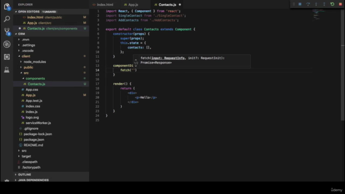The width and height of the screenshot is (345, 194).
Task: Click 'AddContacts' import on line 3
Action: point(128,20)
